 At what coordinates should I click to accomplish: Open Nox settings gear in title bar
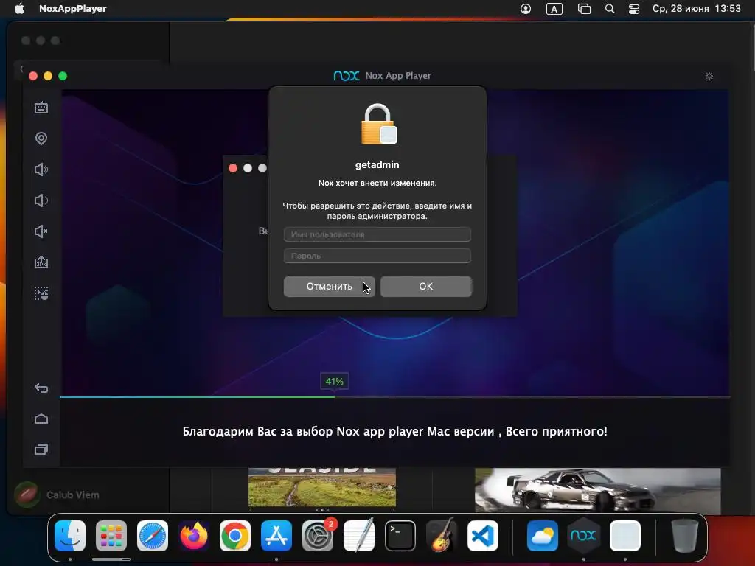(709, 76)
